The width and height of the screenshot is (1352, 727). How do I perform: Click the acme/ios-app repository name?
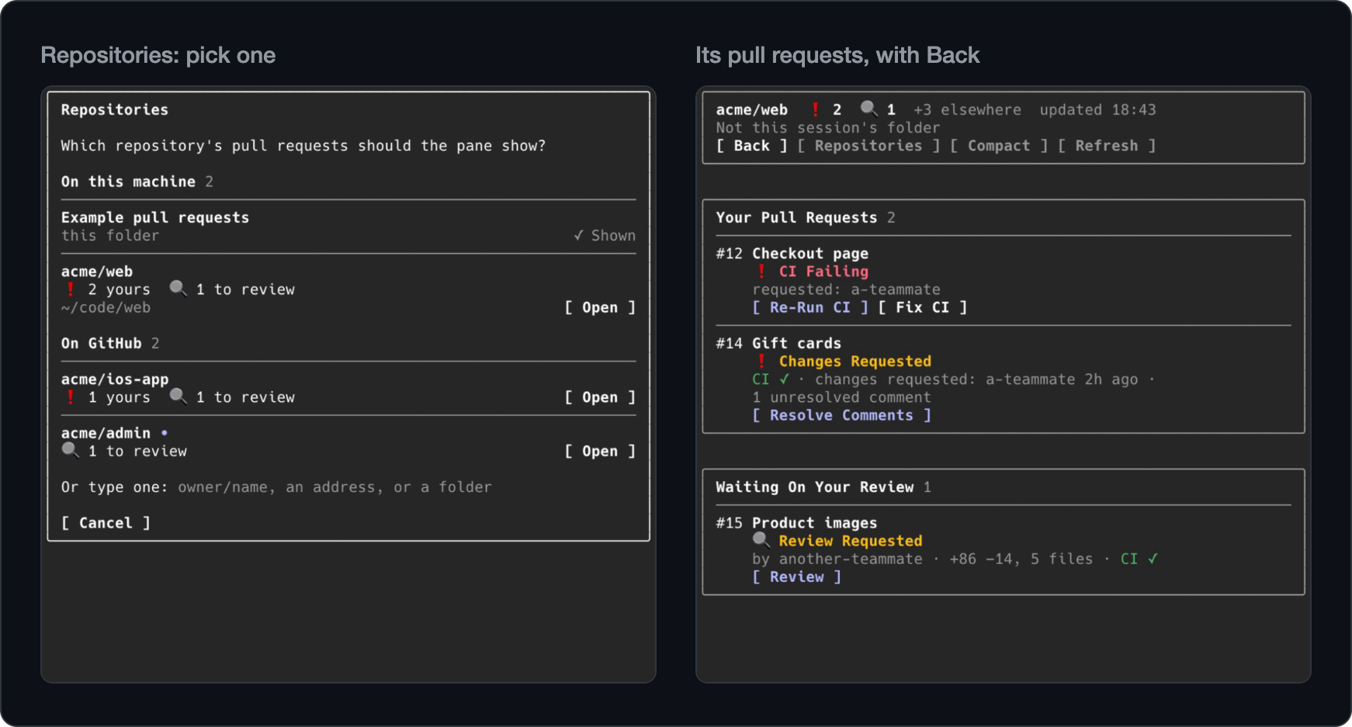115,379
